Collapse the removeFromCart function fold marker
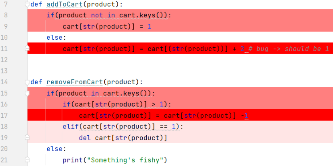This screenshot has height=166, width=333. click(28, 82)
